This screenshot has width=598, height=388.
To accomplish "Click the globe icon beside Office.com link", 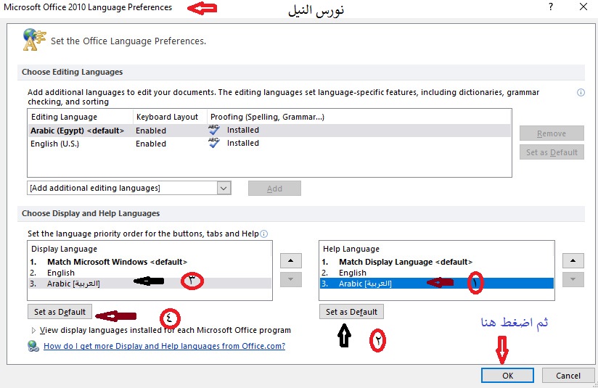I will click(x=33, y=347).
